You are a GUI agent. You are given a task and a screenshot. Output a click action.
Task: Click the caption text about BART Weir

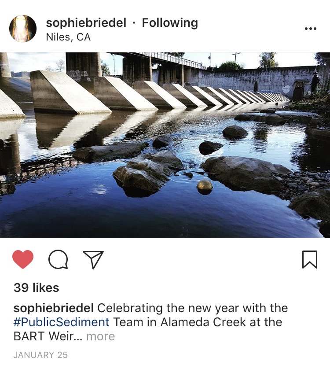[151, 322]
